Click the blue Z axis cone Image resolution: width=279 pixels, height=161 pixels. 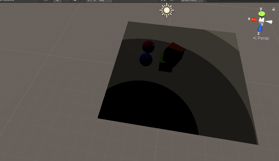pyautogui.click(x=260, y=28)
